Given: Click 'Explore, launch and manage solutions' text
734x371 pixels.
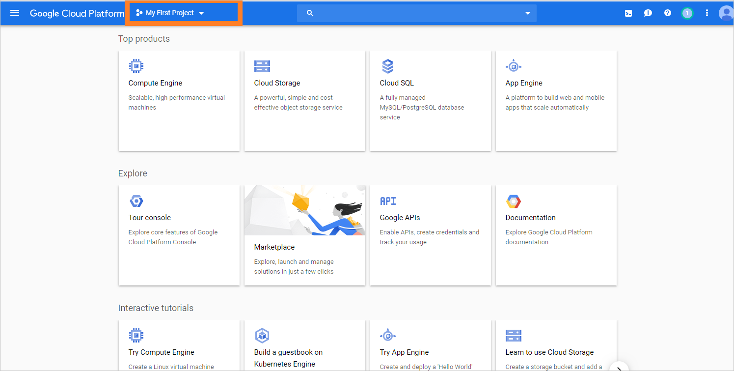Looking at the screenshot, I should click(294, 267).
